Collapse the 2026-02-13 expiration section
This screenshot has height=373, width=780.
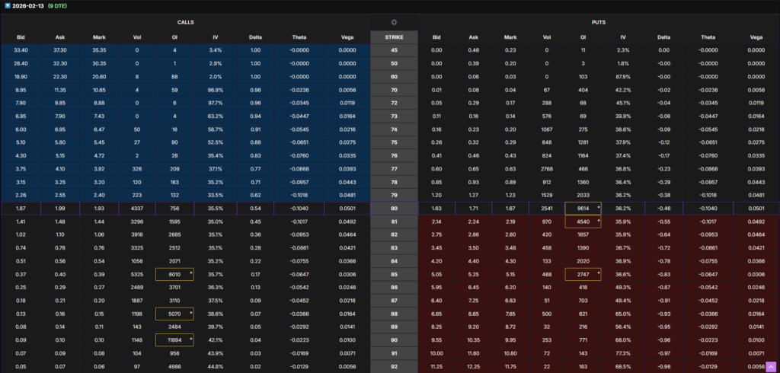click(7, 6)
